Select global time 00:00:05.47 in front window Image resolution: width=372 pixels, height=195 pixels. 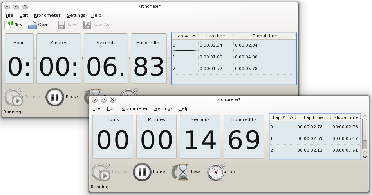click(x=345, y=138)
